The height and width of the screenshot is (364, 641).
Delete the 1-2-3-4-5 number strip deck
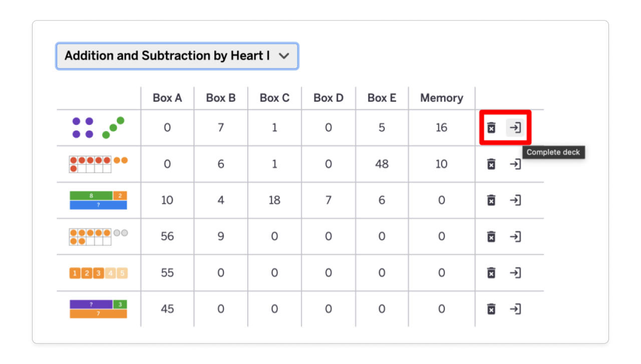(x=491, y=272)
